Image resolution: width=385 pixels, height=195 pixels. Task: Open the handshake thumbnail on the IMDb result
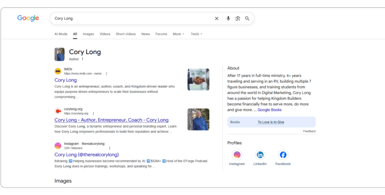[x=198, y=79]
